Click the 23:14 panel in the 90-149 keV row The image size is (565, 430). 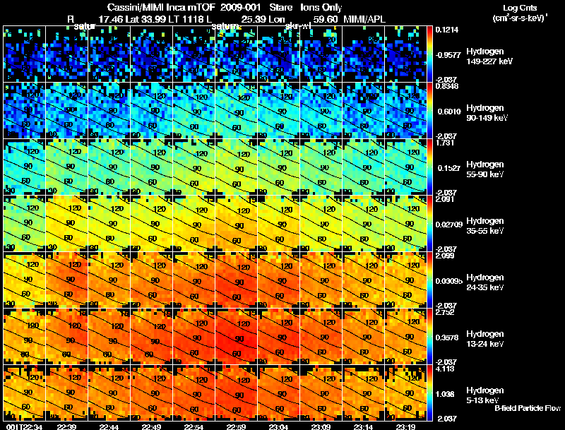pos(364,111)
